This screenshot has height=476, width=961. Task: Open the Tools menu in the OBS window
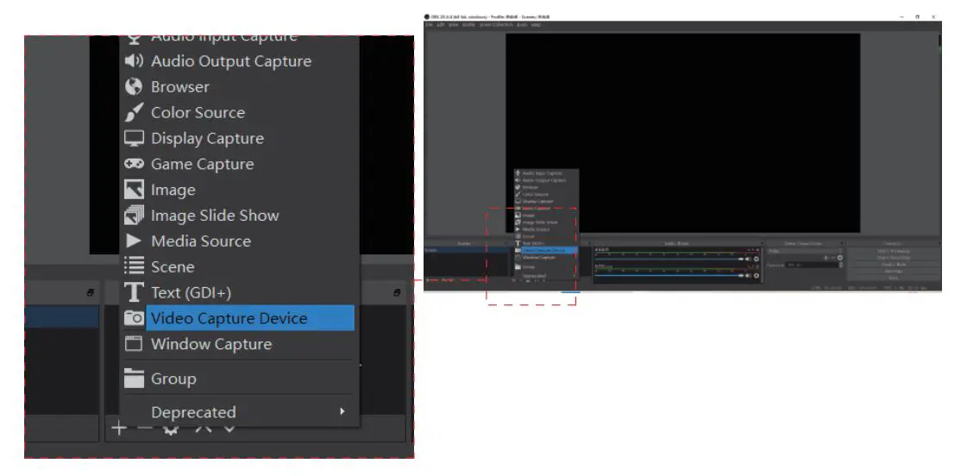[x=522, y=25]
